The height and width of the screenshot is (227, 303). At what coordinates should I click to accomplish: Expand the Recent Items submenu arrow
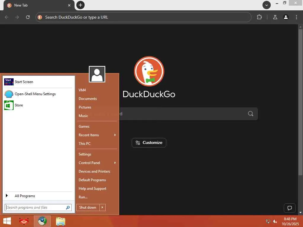(115, 135)
